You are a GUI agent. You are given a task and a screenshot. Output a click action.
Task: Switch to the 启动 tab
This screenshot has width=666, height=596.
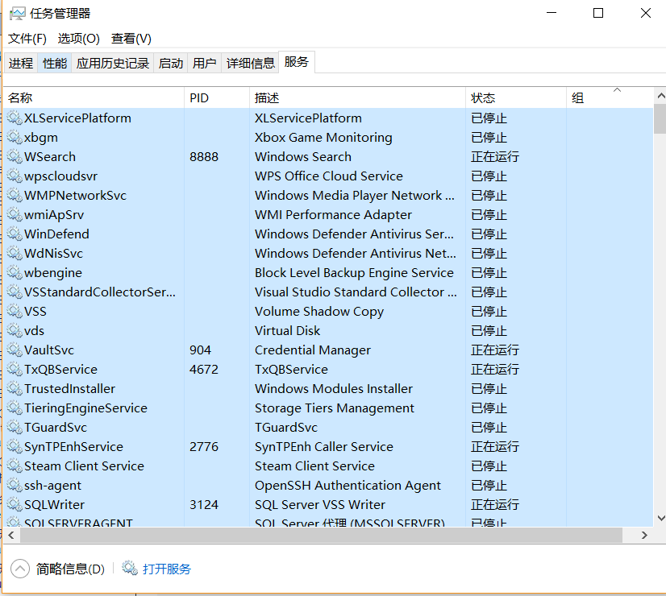pyautogui.click(x=171, y=63)
